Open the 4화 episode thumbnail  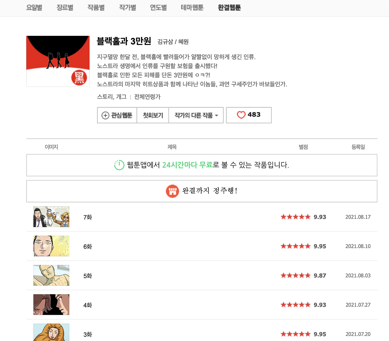click(51, 305)
